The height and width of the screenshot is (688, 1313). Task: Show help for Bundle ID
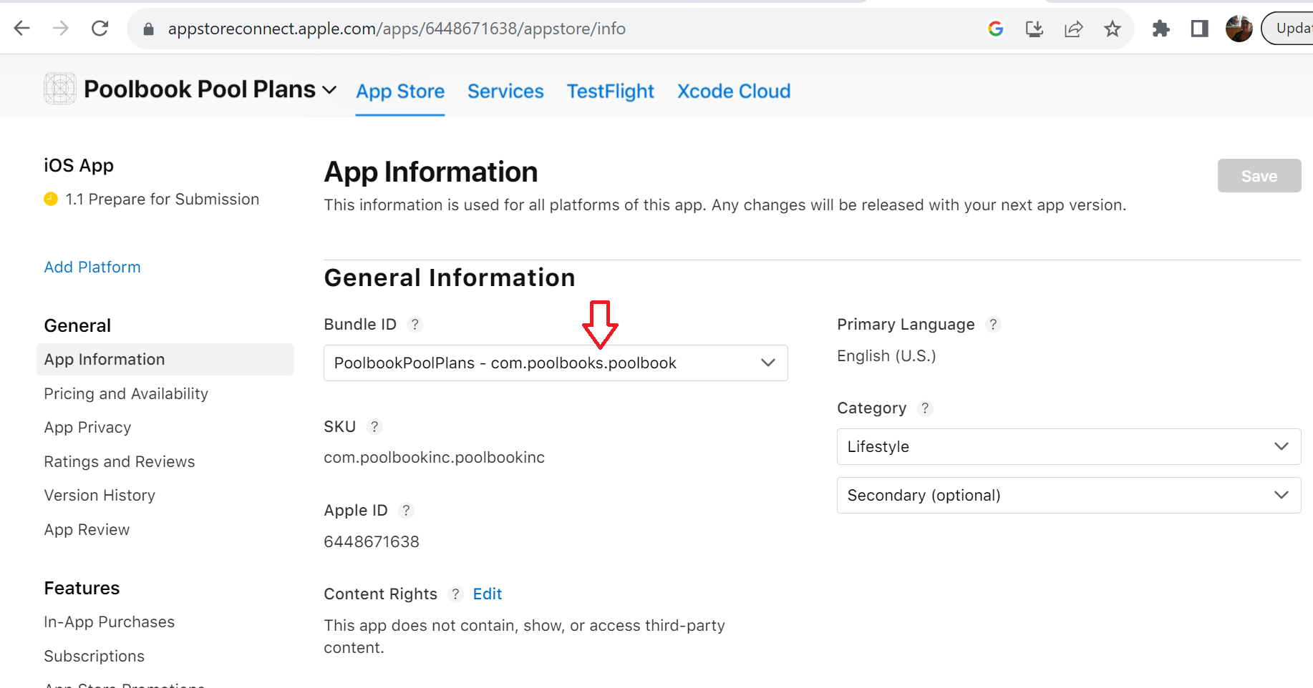415,325
